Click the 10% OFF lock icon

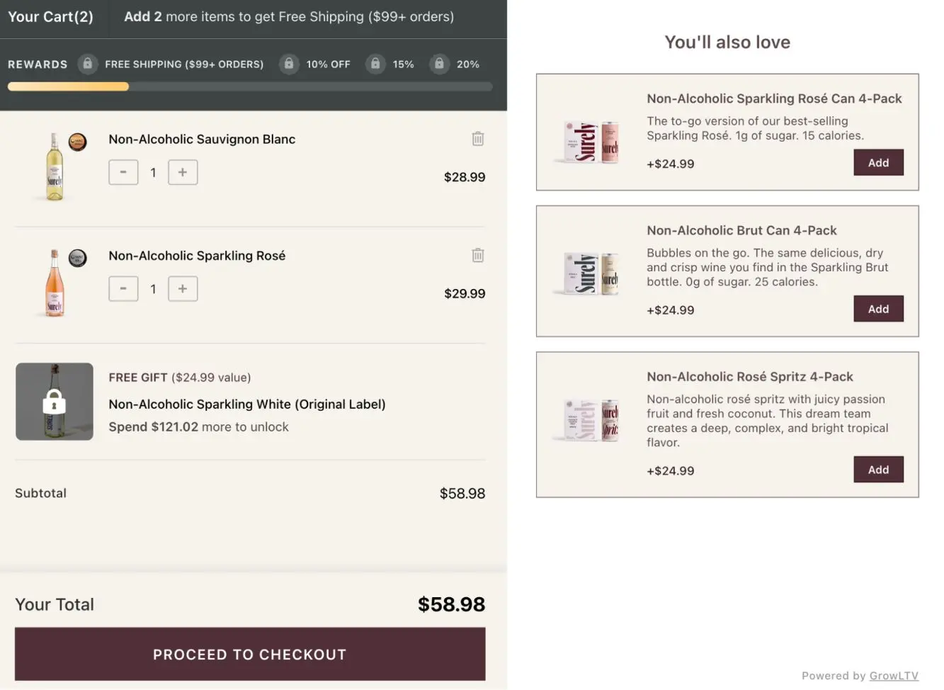289,64
